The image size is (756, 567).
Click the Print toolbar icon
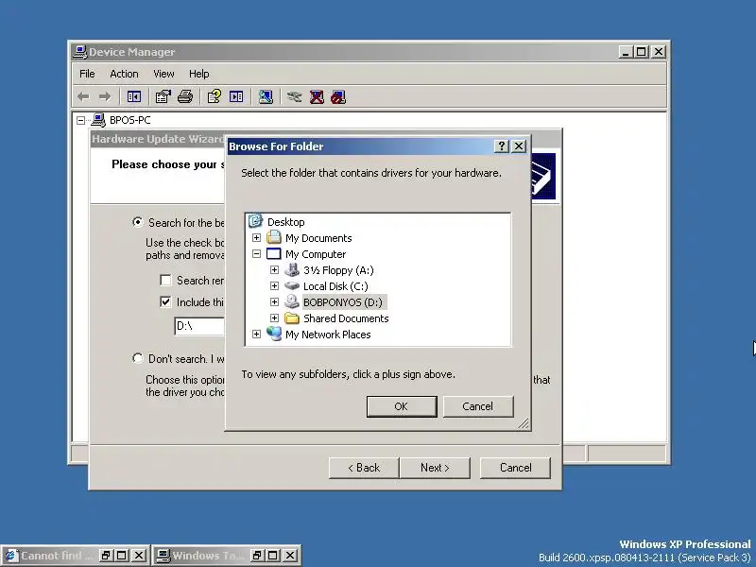pos(185,97)
